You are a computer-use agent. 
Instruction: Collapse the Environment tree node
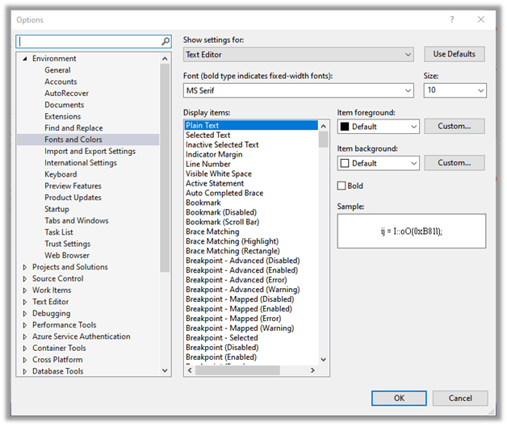(24, 59)
